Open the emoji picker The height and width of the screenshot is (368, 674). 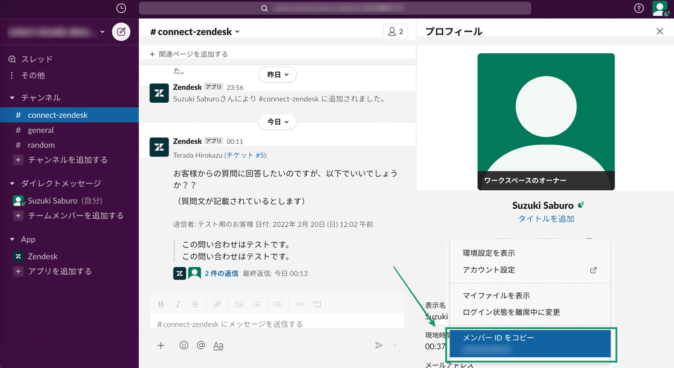[x=184, y=346]
